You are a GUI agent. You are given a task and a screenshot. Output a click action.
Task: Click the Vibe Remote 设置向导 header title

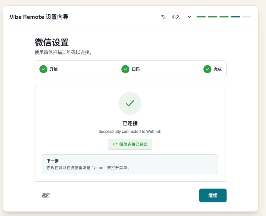[x=39, y=17]
